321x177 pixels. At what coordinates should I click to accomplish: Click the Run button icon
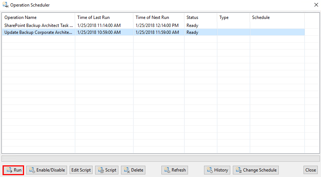coord(9,170)
